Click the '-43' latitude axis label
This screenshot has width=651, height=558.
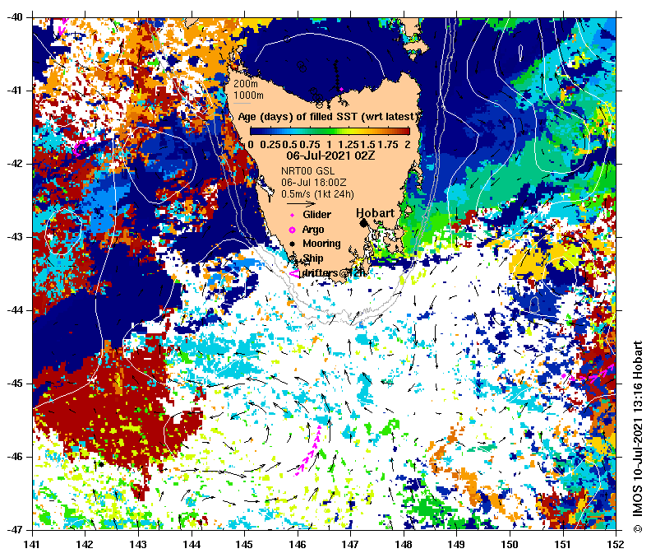[16, 237]
